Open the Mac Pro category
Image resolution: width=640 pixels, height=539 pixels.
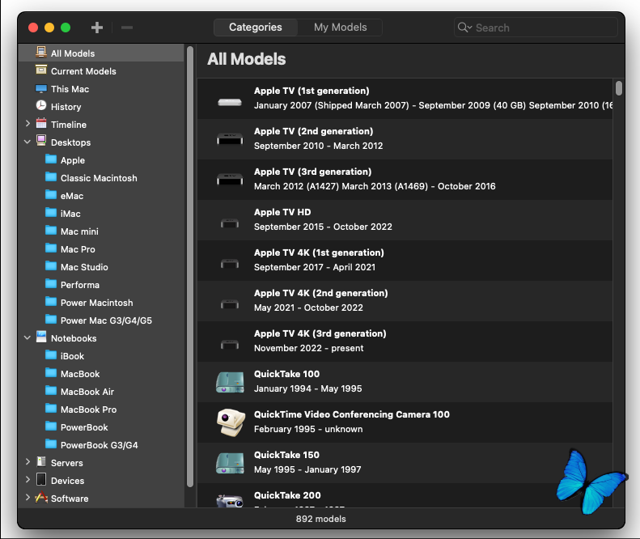click(101, 249)
